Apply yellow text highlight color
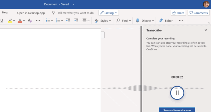 click(10, 20)
